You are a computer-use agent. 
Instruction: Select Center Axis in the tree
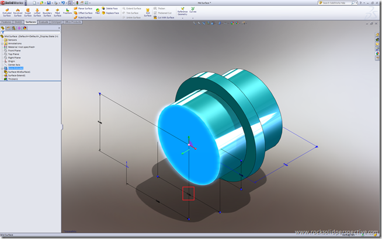(x=12, y=65)
